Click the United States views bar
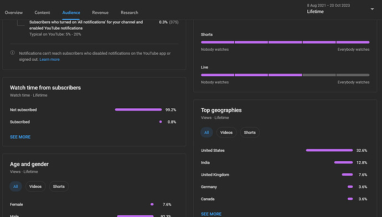The width and height of the screenshot is (382, 217). point(329,150)
